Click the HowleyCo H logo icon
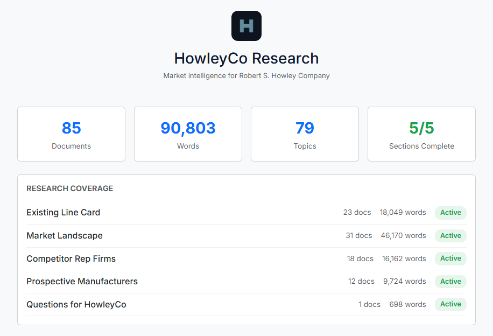 pyautogui.click(x=246, y=26)
